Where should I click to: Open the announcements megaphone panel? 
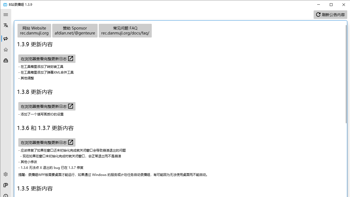tap(5, 39)
